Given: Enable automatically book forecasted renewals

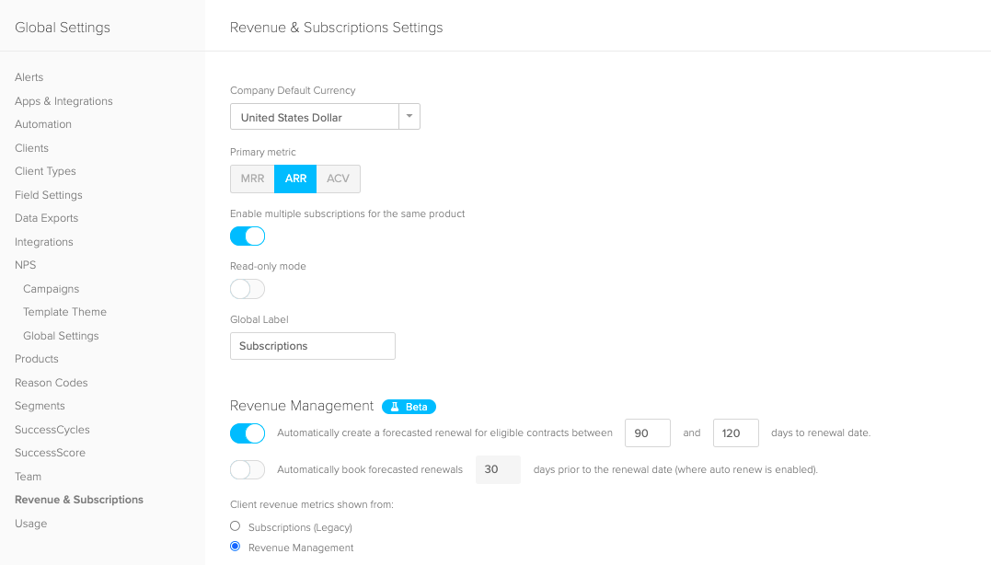Looking at the screenshot, I should [248, 469].
